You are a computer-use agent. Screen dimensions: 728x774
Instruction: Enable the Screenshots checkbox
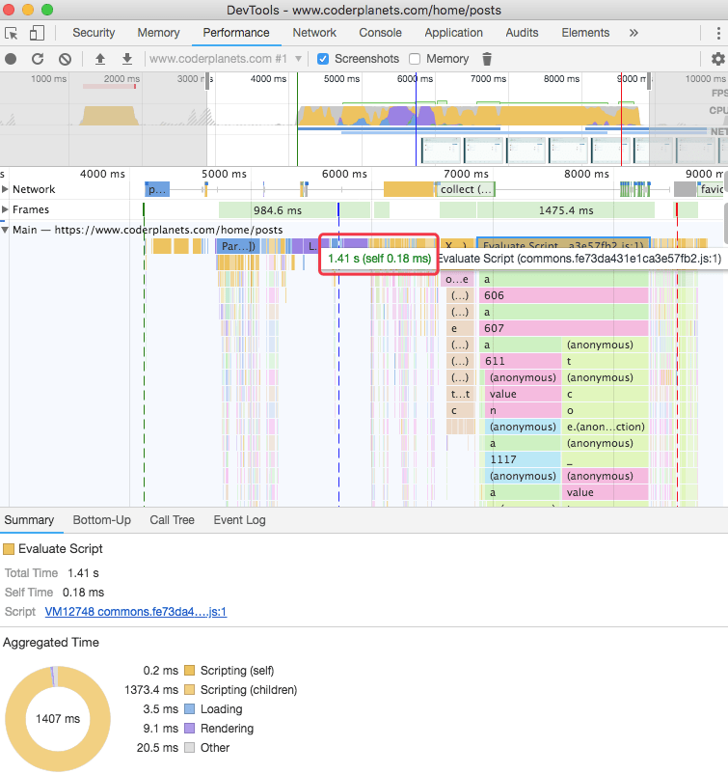pos(323,59)
